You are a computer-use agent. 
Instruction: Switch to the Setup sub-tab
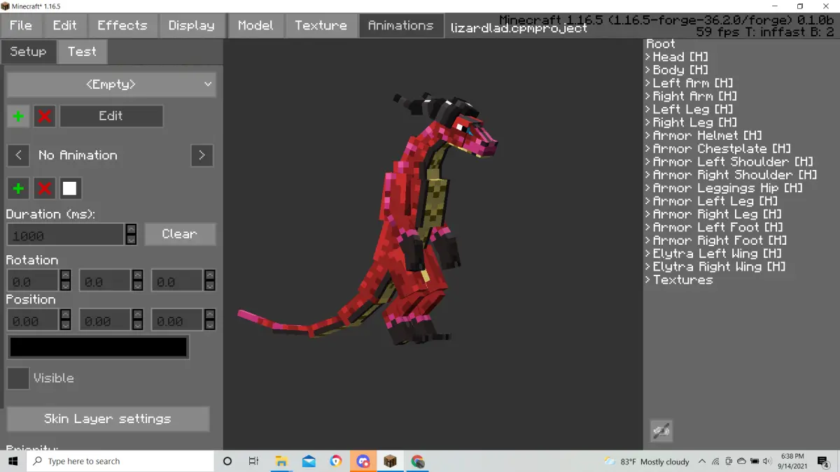coord(28,52)
